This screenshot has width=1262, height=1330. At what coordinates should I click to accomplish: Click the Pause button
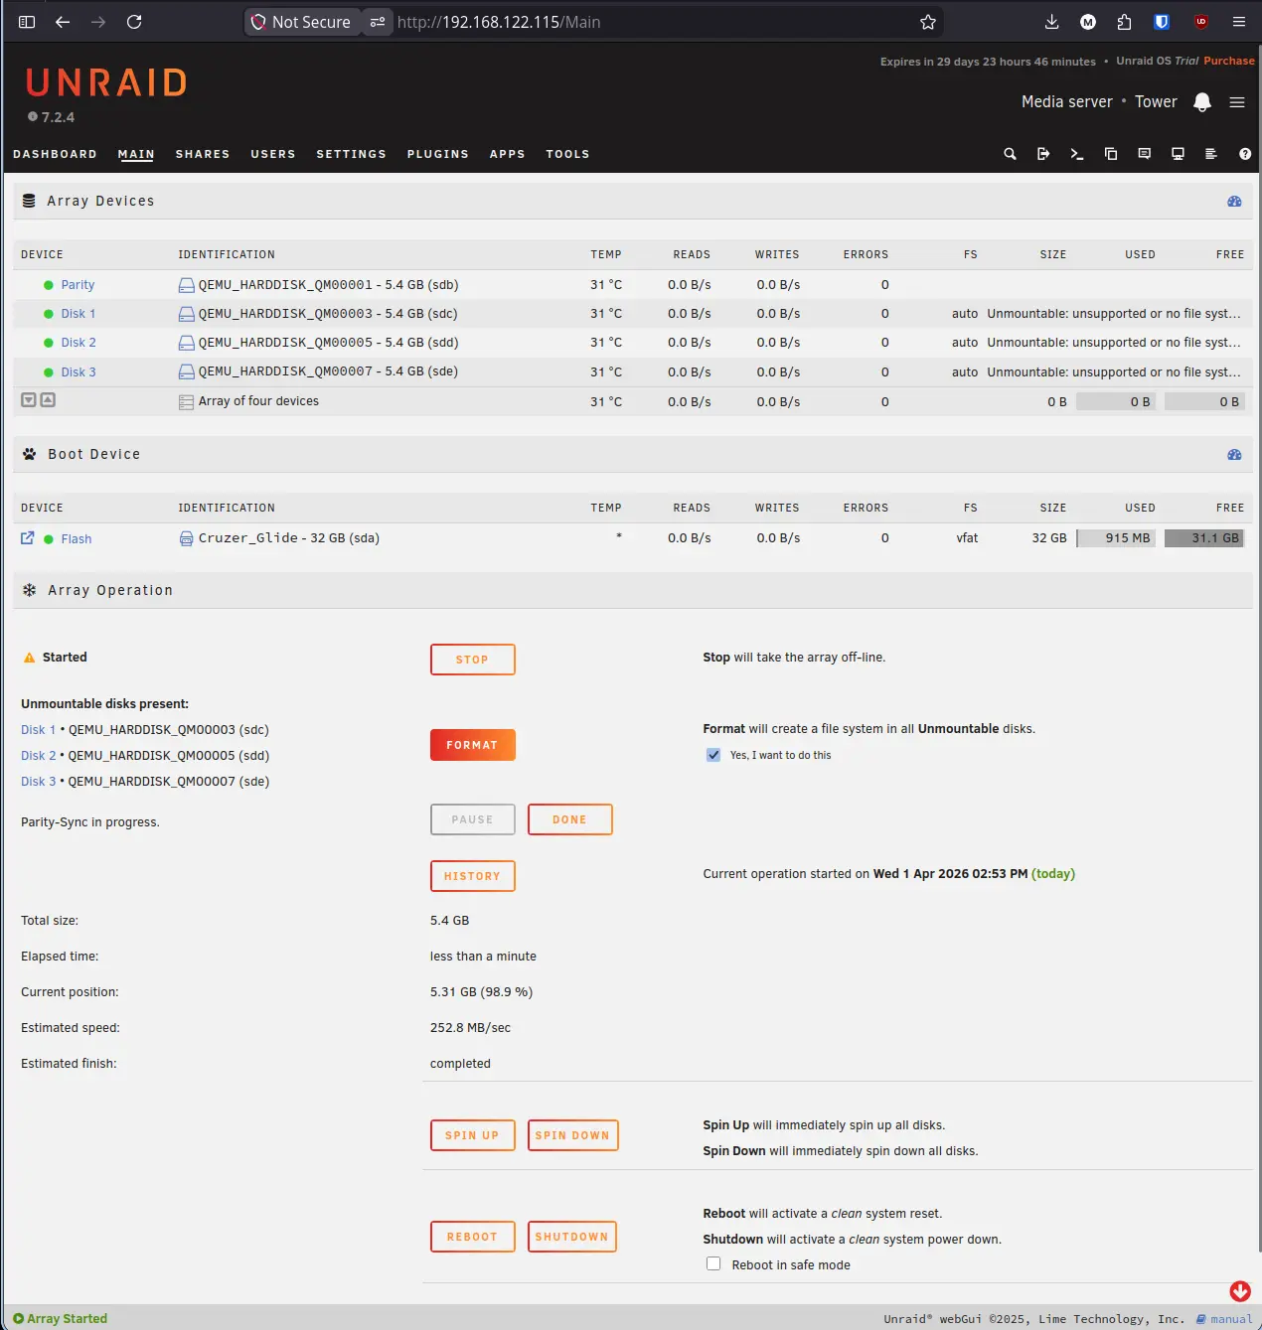(473, 819)
